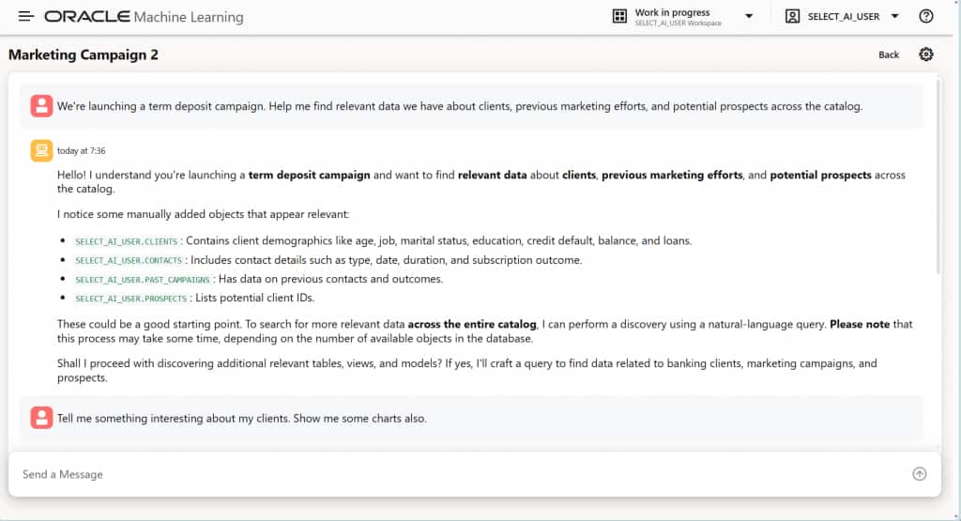The width and height of the screenshot is (961, 521).
Task: Click the send message arrow icon
Action: pos(920,474)
